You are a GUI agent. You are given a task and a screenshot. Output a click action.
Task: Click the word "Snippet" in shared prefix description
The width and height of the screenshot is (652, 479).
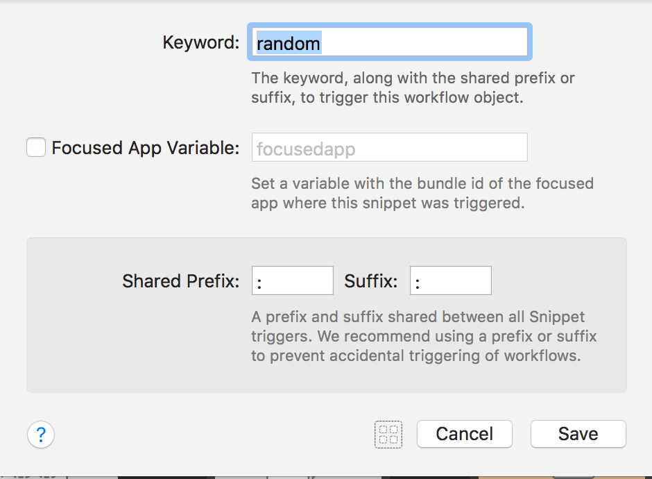(558, 317)
